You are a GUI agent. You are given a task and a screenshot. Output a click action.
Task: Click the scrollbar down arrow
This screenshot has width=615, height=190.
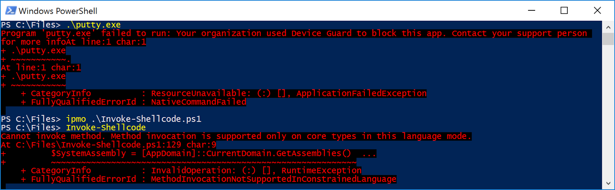(x=608, y=183)
